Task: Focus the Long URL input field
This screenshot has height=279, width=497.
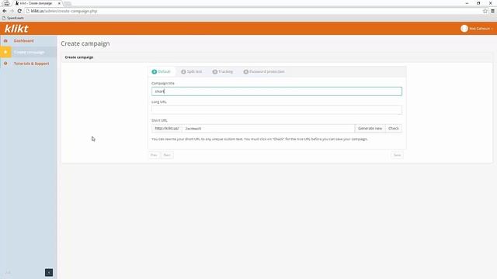Action: point(276,110)
